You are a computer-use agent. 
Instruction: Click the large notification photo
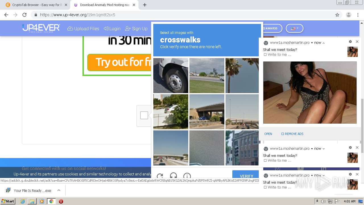(x=310, y=93)
